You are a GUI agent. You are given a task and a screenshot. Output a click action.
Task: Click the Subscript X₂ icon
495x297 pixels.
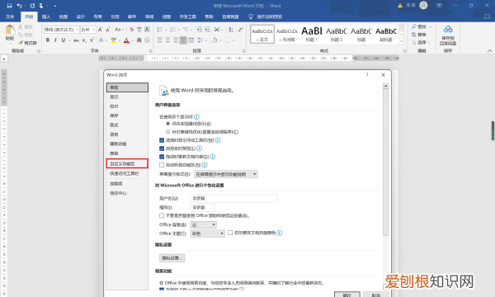pos(84,40)
